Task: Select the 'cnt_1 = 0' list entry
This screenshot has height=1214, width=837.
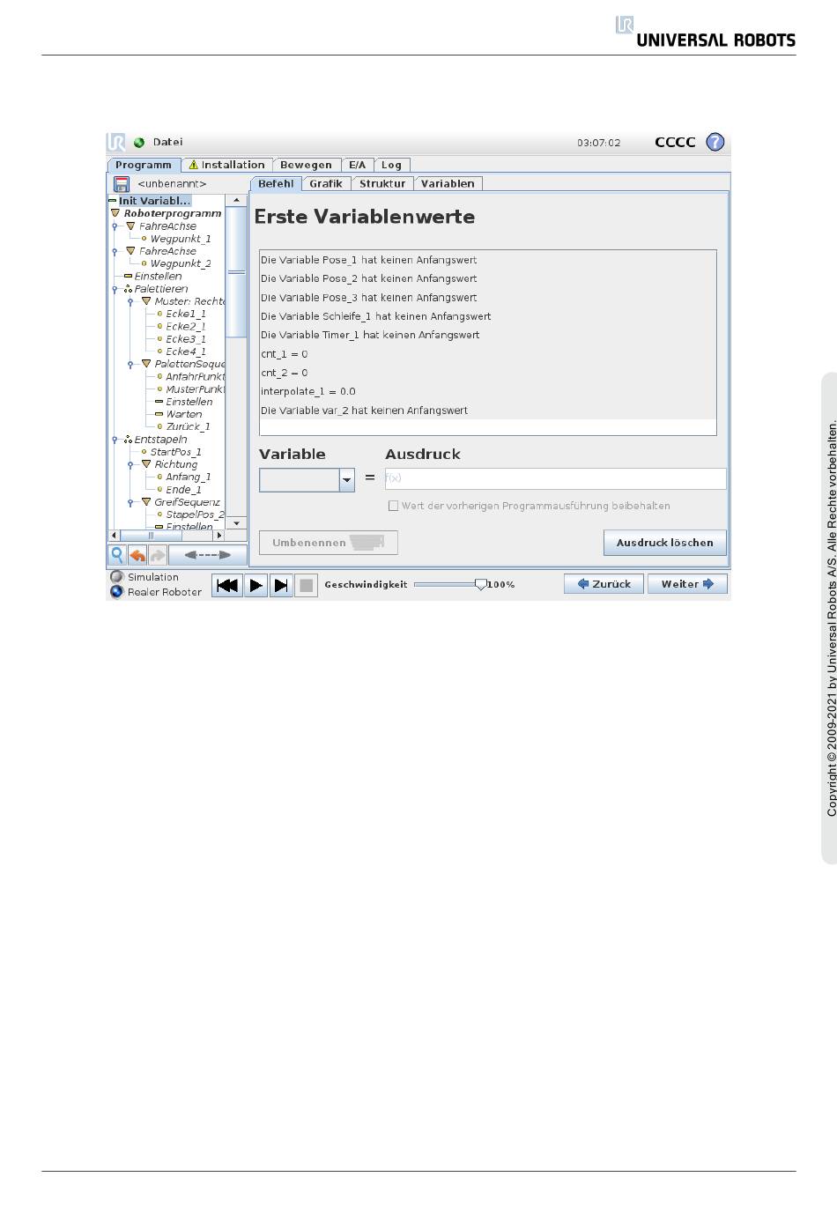Action: (x=487, y=354)
